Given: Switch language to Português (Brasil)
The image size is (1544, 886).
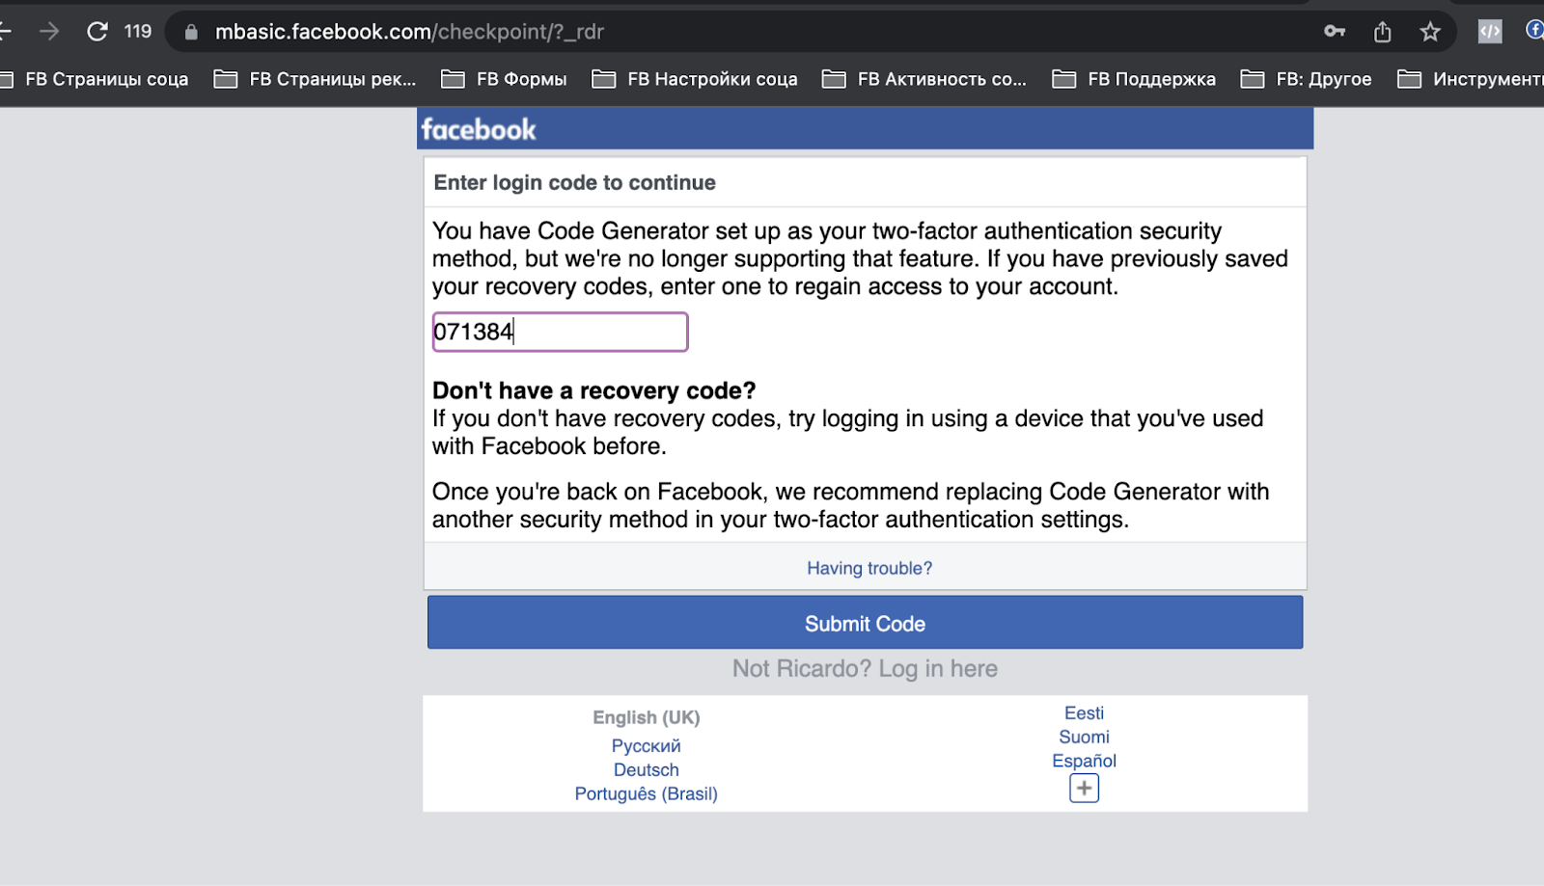Looking at the screenshot, I should click(x=646, y=793).
